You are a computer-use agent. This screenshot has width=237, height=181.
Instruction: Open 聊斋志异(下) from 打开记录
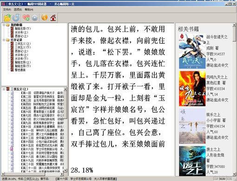coord(23,66)
